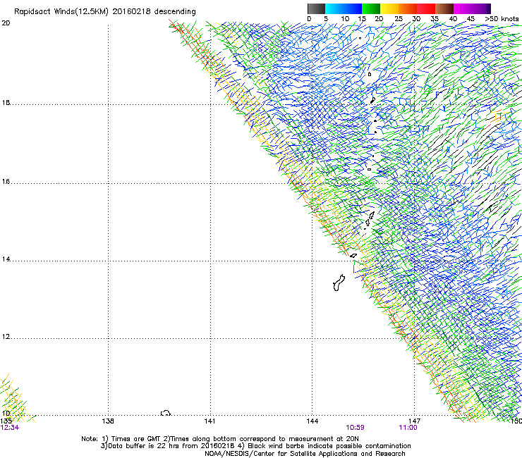Image resolution: width=522 pixels, height=458 pixels.
Task: Select the purple 45-50 knots legend segment
Action: [x=481, y=8]
